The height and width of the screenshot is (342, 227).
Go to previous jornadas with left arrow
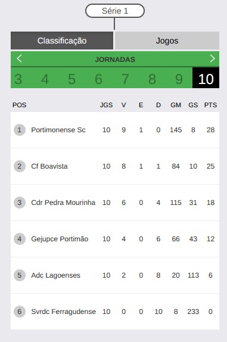[x=19, y=58]
